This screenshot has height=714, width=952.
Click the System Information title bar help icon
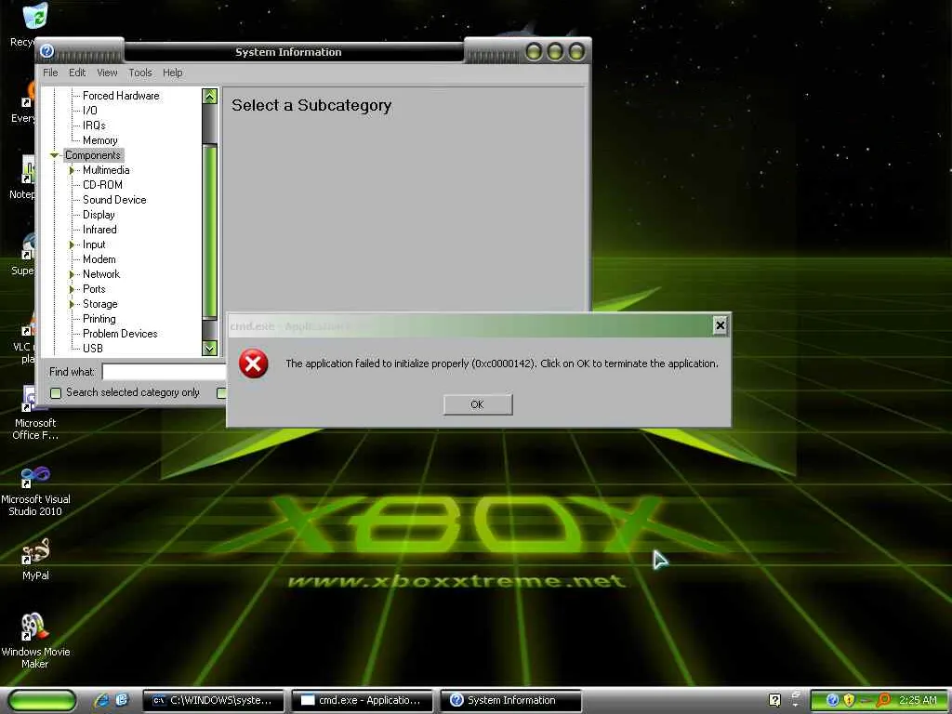(x=46, y=51)
